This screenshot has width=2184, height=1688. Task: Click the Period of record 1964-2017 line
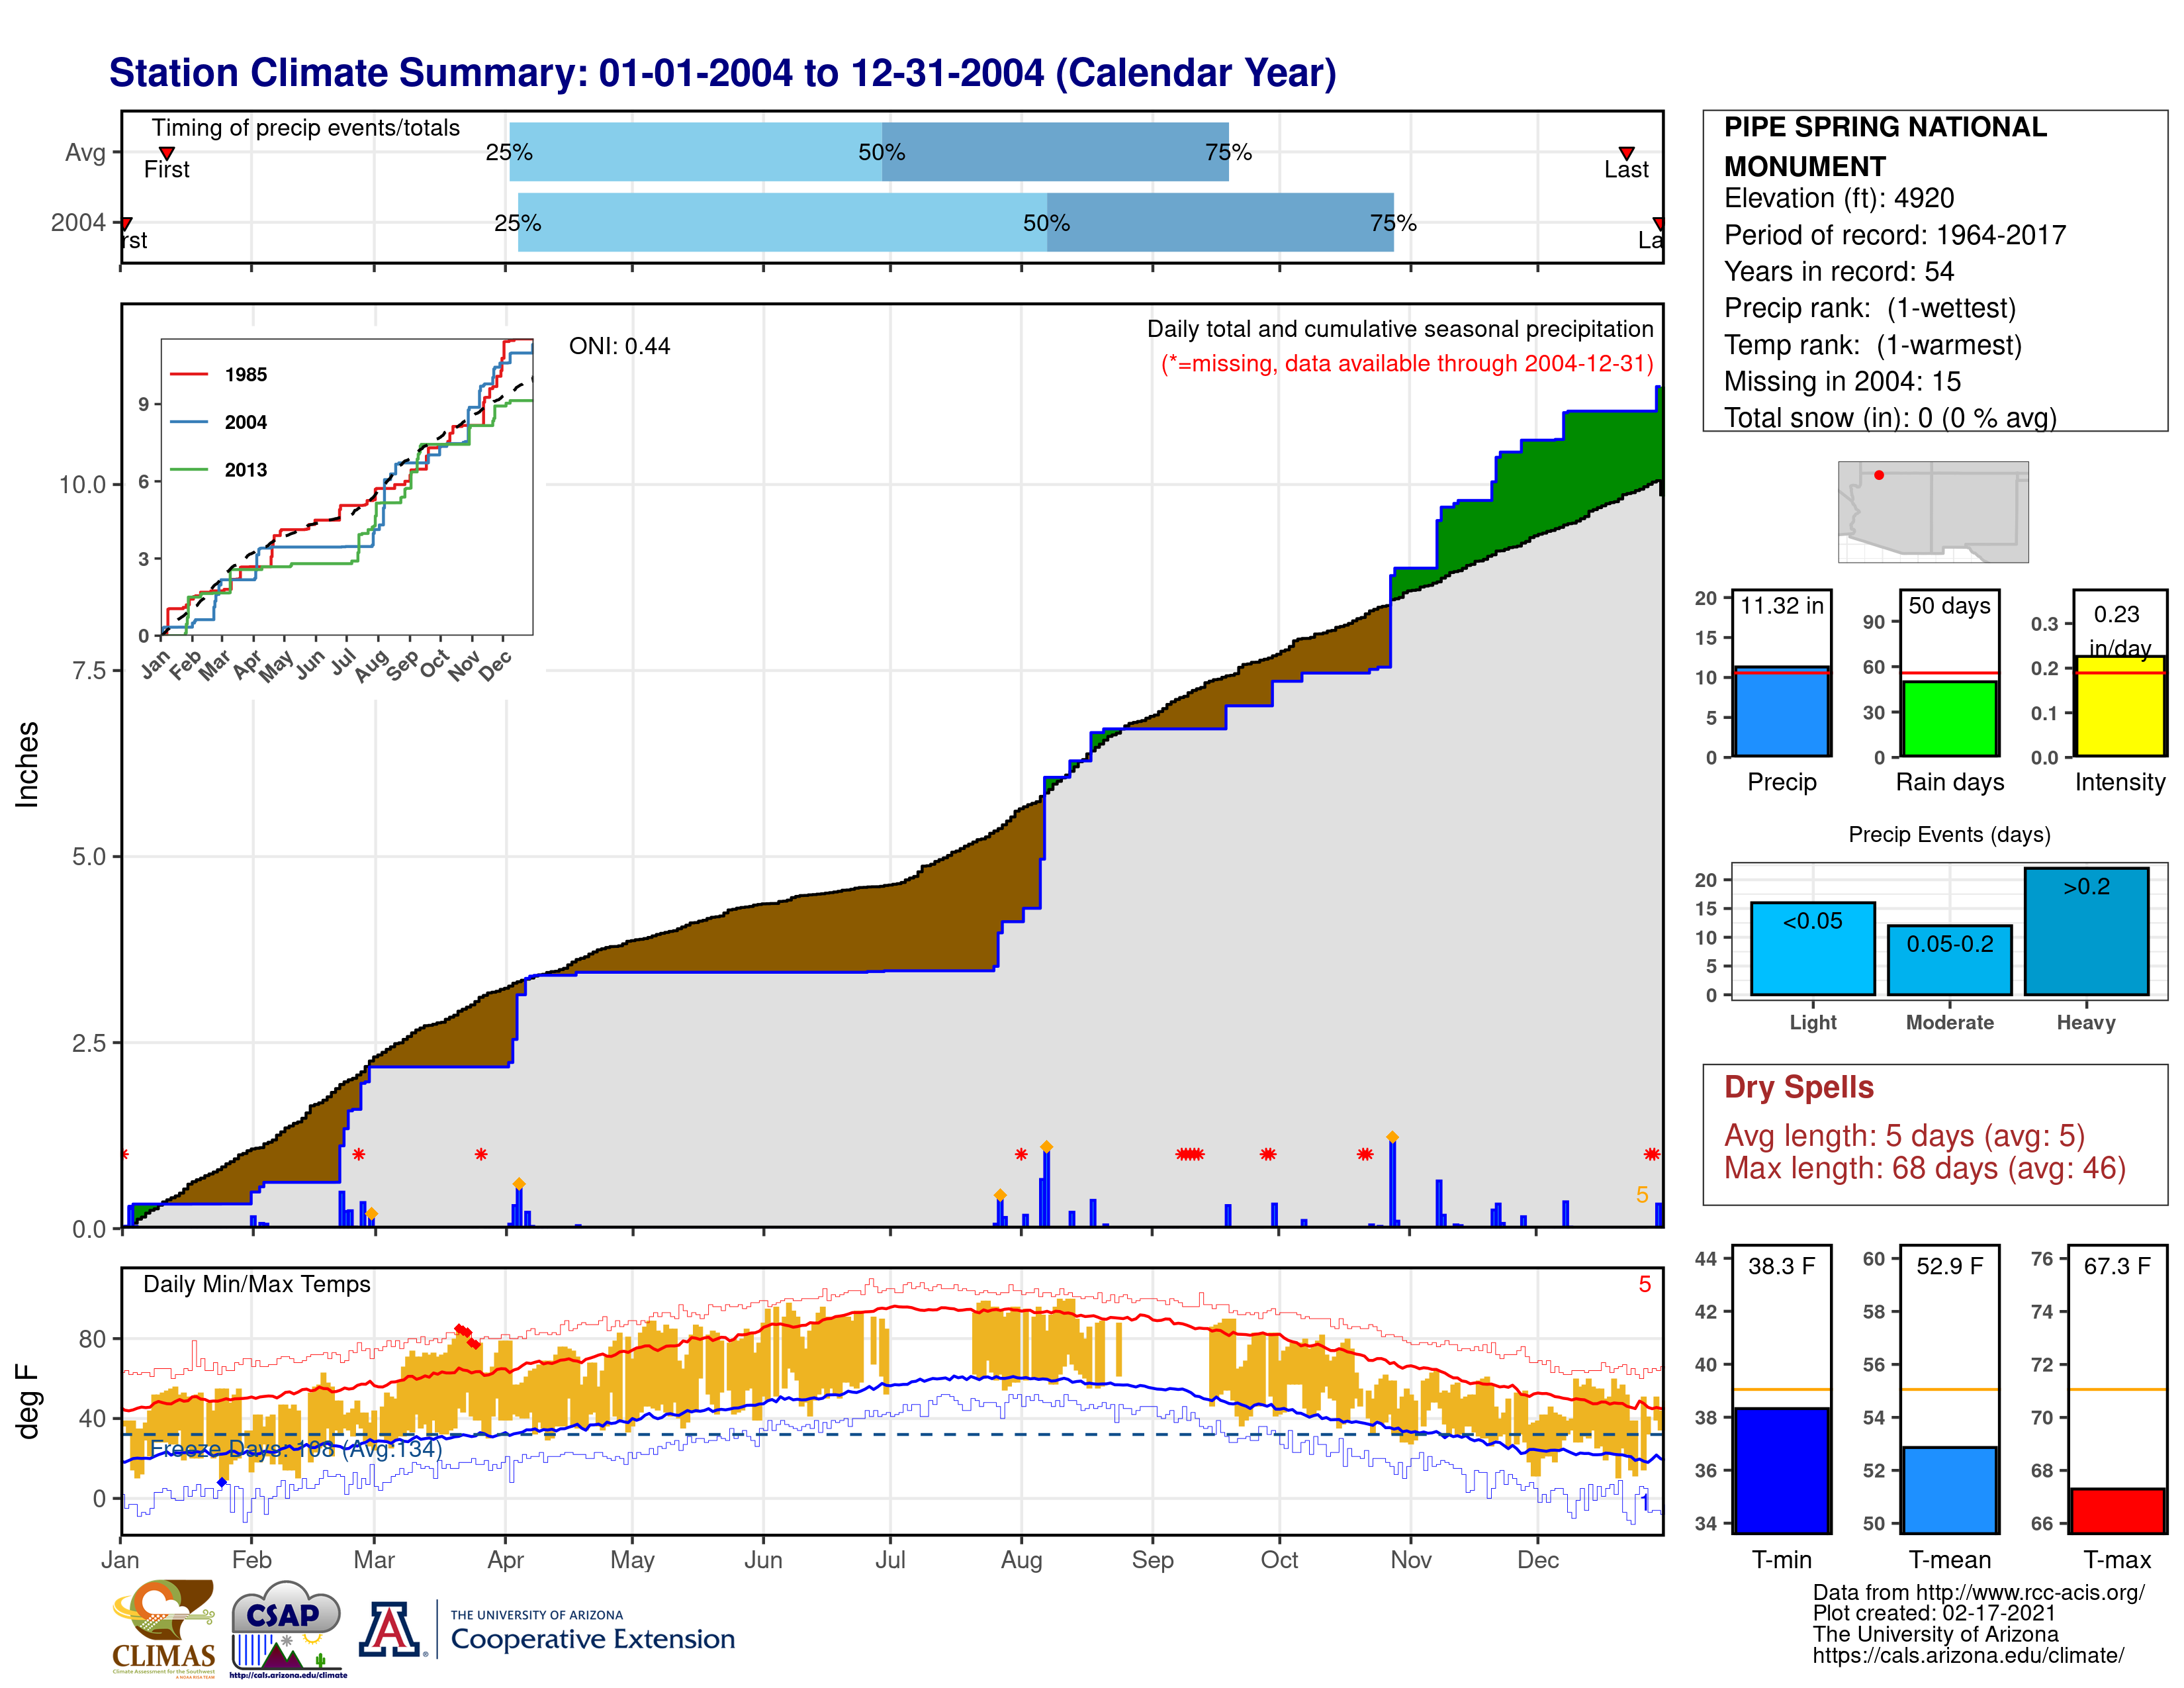pyautogui.click(x=1894, y=235)
